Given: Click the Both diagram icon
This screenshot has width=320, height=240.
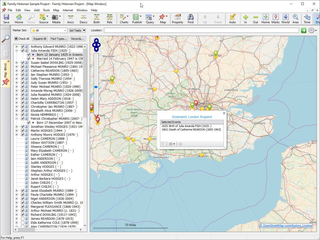Looking at the screenshot, I should click(x=97, y=19).
